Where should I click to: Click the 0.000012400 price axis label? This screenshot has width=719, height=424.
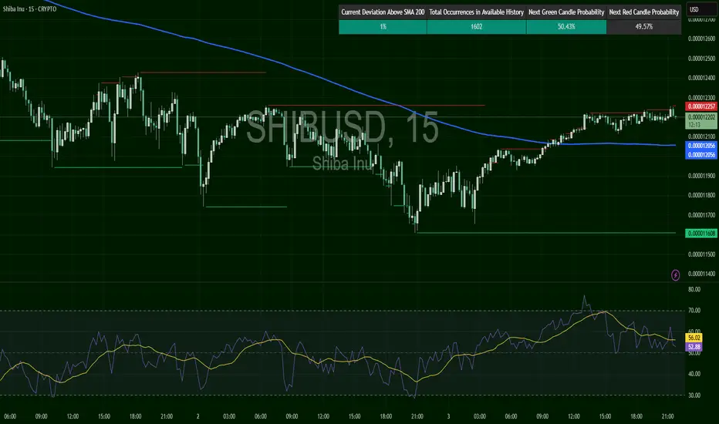701,78
